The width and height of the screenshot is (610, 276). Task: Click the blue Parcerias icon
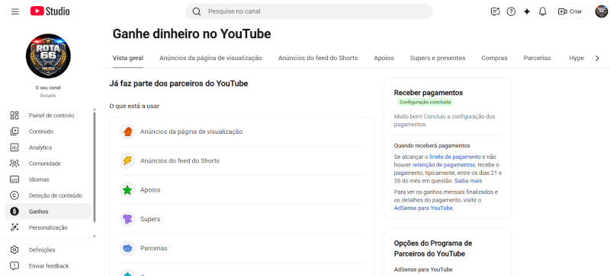(127, 248)
